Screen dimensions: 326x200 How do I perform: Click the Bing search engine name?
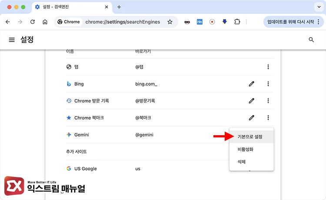(79, 84)
